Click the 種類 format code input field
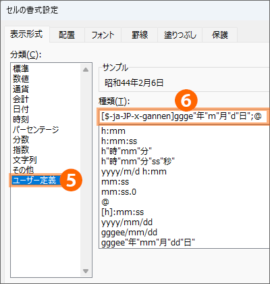 184,116
